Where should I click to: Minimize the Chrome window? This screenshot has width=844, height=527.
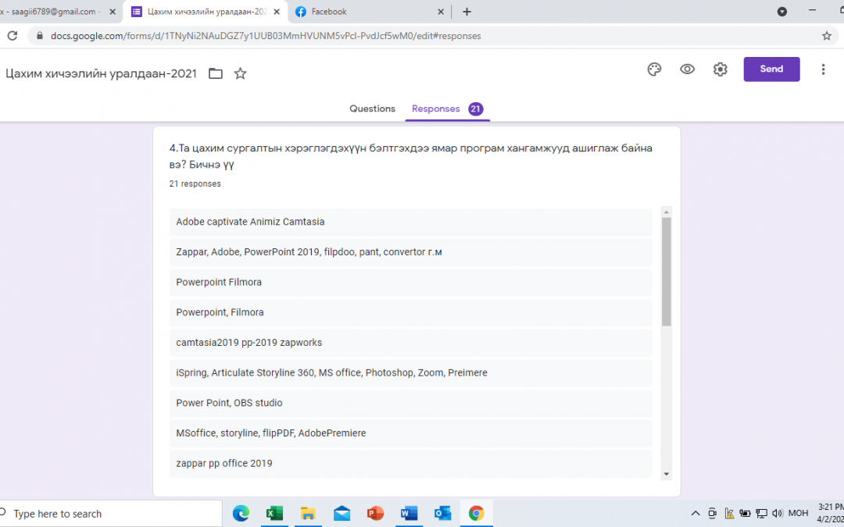pyautogui.click(x=812, y=11)
